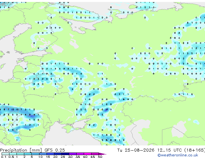Select the 1–2 mm legend swatch
The width and height of the screenshot is (205, 158).
20,154
